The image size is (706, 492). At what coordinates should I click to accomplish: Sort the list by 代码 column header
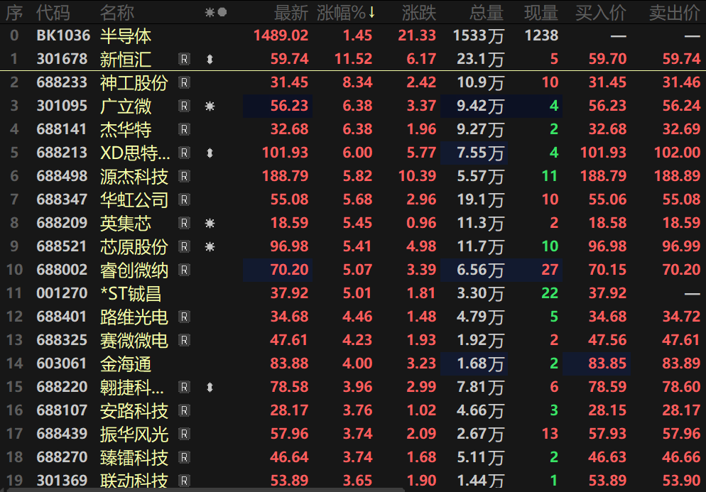point(53,13)
